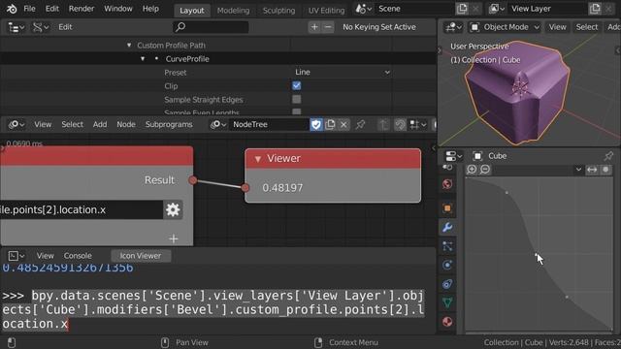This screenshot has width=621, height=349.
Task: Open the Render menu
Action: click(x=82, y=9)
